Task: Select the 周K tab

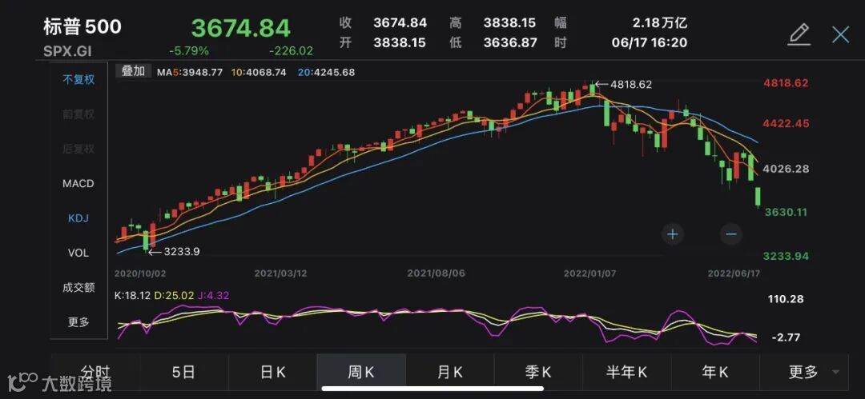Action: pos(361,373)
